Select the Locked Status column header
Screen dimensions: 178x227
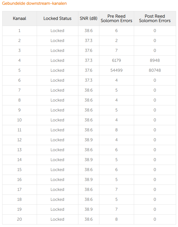click(57, 18)
